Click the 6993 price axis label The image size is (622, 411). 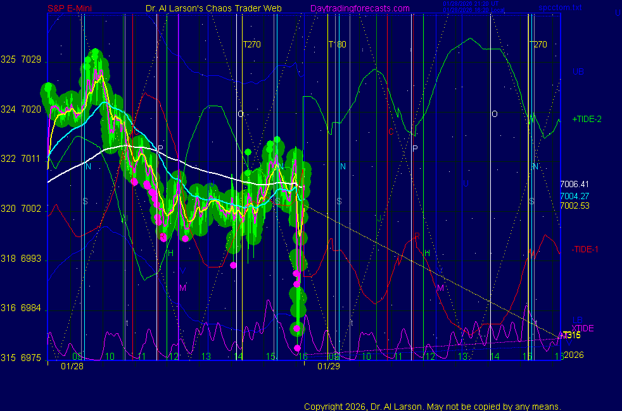click(x=30, y=259)
